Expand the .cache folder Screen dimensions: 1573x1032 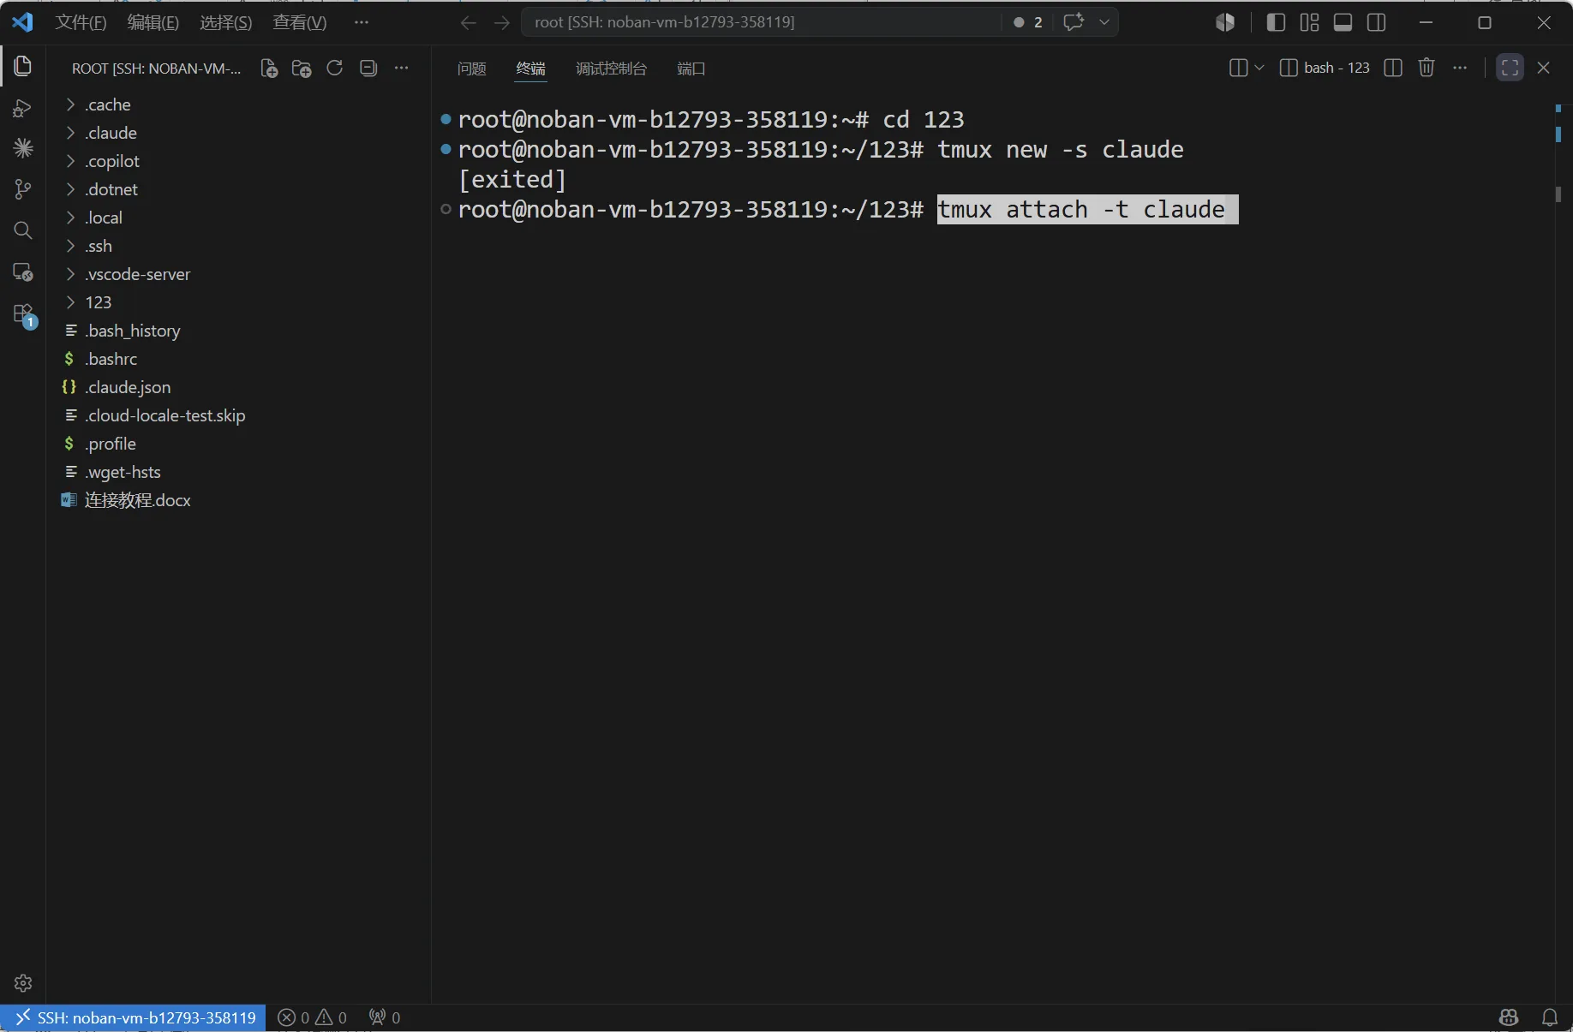coord(237,104)
